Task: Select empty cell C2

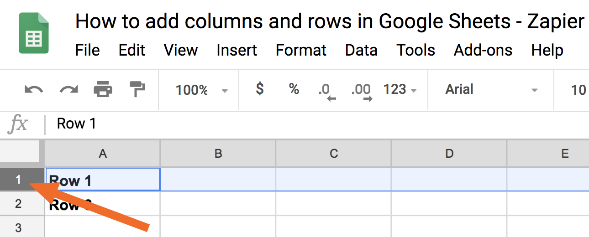Action: click(x=334, y=203)
